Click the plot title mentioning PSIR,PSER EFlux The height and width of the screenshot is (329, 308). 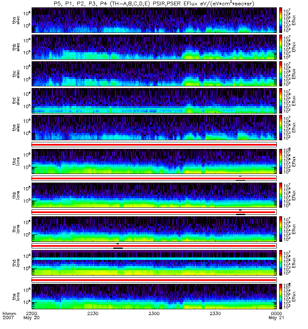click(x=154, y=4)
